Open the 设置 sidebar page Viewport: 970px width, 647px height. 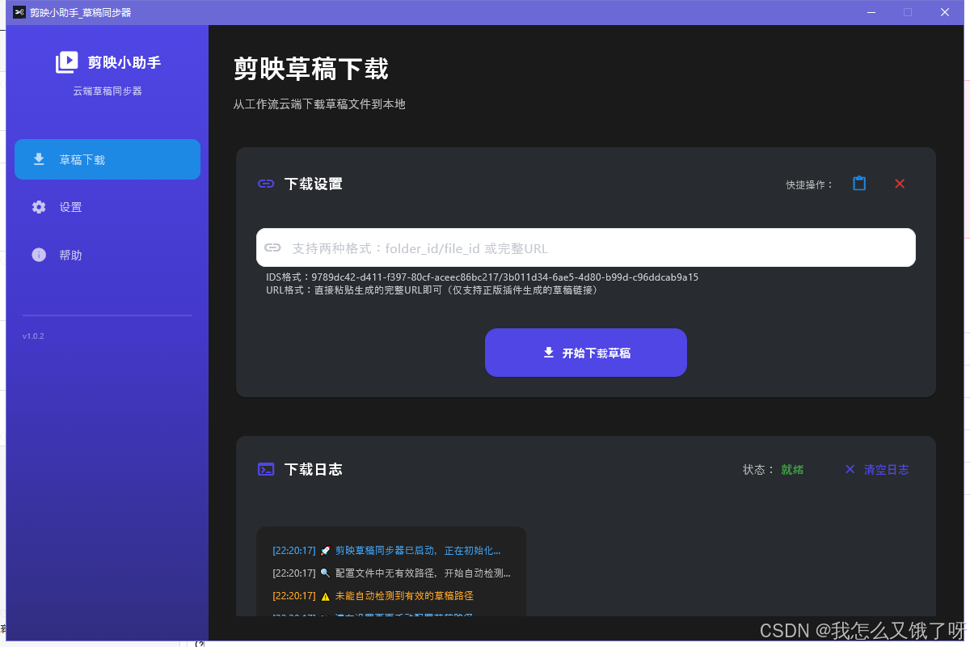[x=108, y=207]
